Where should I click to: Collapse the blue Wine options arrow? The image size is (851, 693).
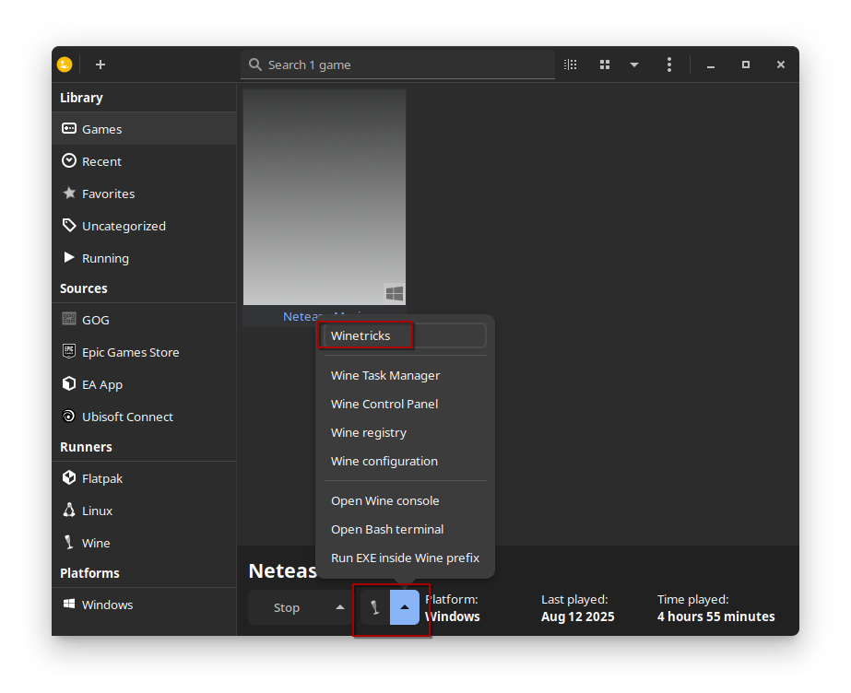click(x=405, y=608)
